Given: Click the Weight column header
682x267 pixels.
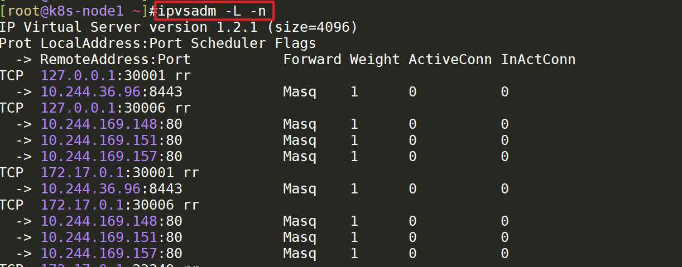Looking at the screenshot, I should click(374, 59).
